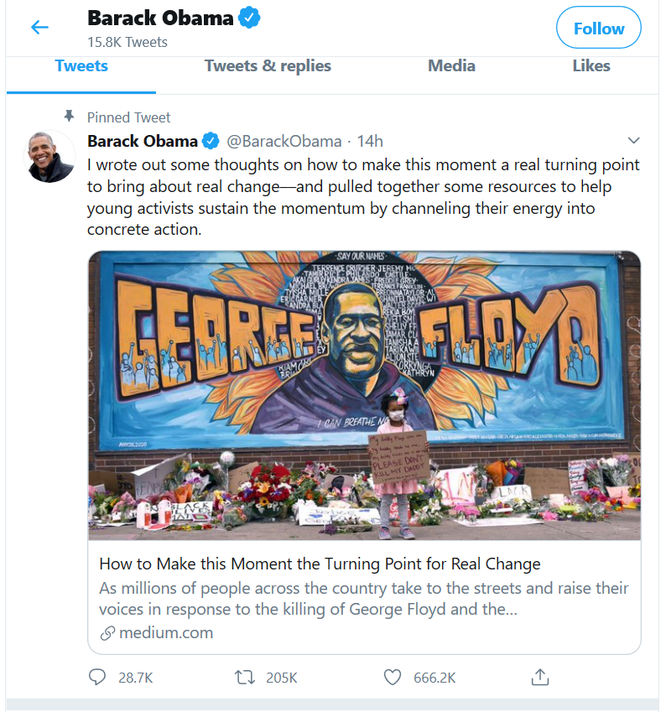Click the back arrow icon
Image resolution: width=671 pixels, height=712 pixels.
pyautogui.click(x=39, y=28)
